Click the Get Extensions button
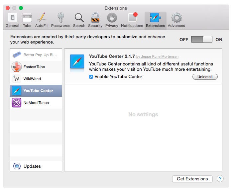This screenshot has height=192, width=232. [192, 179]
